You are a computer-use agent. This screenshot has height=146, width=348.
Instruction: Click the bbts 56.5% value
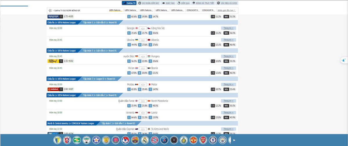(229, 33)
